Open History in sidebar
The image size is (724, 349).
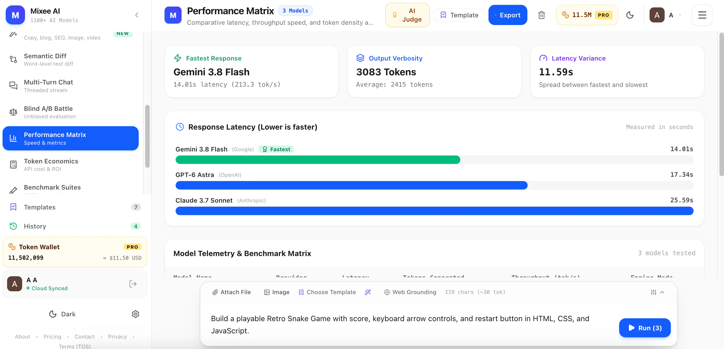click(x=75, y=226)
